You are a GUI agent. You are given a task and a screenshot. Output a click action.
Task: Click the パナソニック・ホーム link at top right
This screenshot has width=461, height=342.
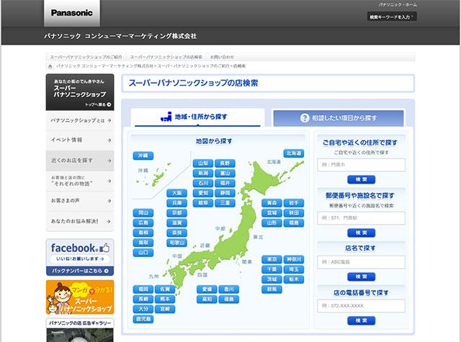pos(398,5)
